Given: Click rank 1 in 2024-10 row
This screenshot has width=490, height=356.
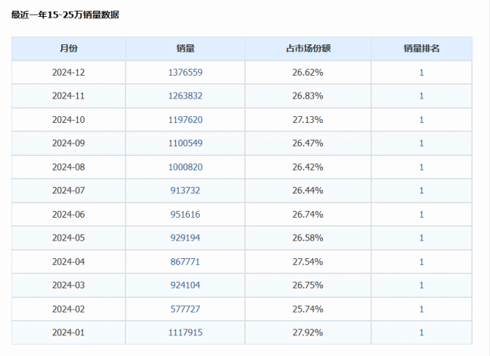Looking at the screenshot, I should point(422,120).
